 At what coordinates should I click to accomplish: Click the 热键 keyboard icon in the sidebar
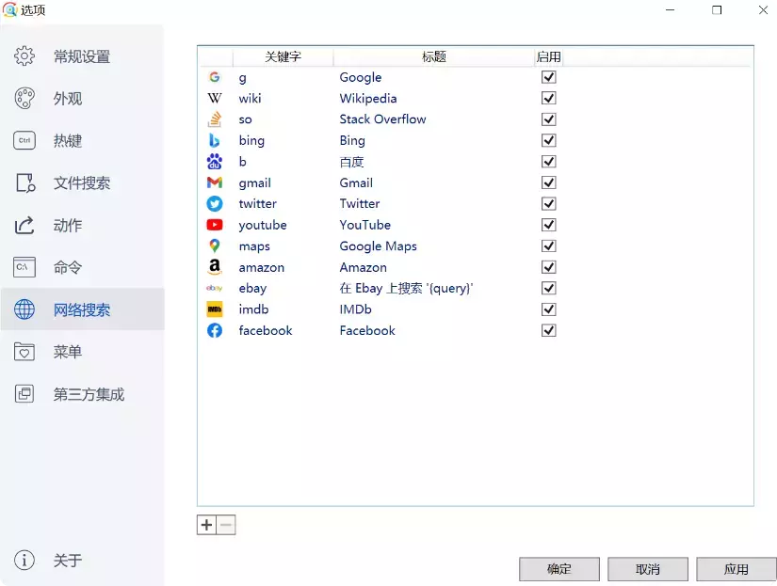(23, 140)
